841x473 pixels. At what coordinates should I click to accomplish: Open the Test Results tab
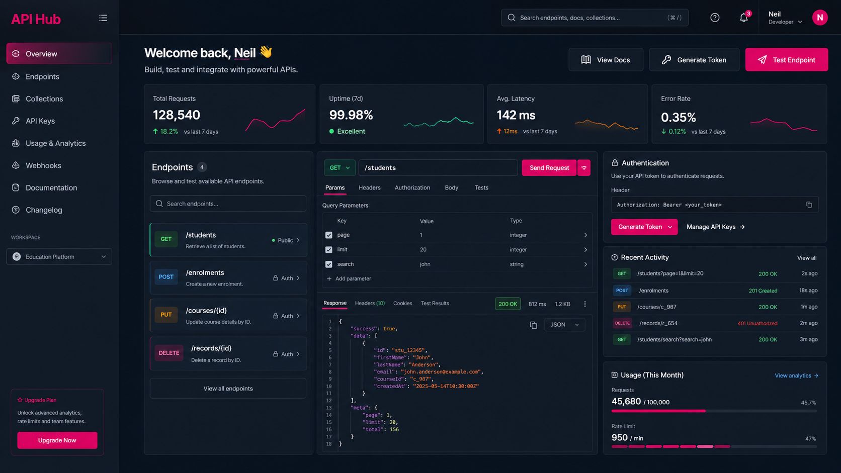(x=435, y=304)
